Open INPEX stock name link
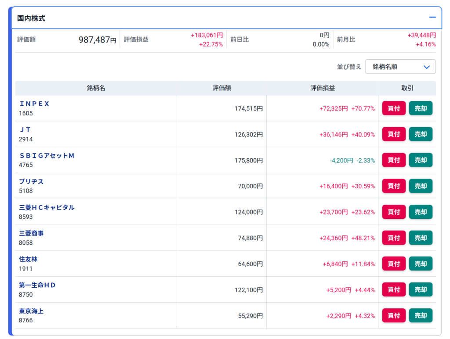 click(35, 104)
